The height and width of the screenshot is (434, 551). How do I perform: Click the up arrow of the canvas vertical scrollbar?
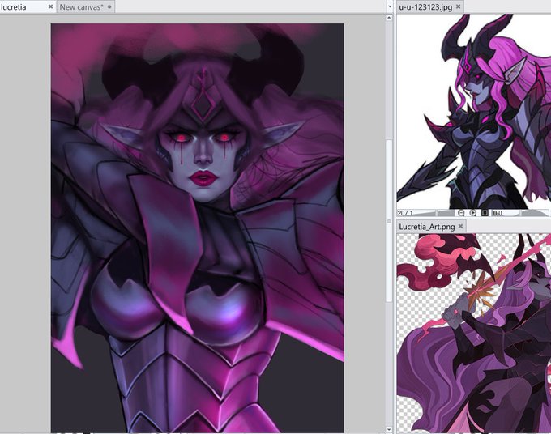tap(389, 18)
